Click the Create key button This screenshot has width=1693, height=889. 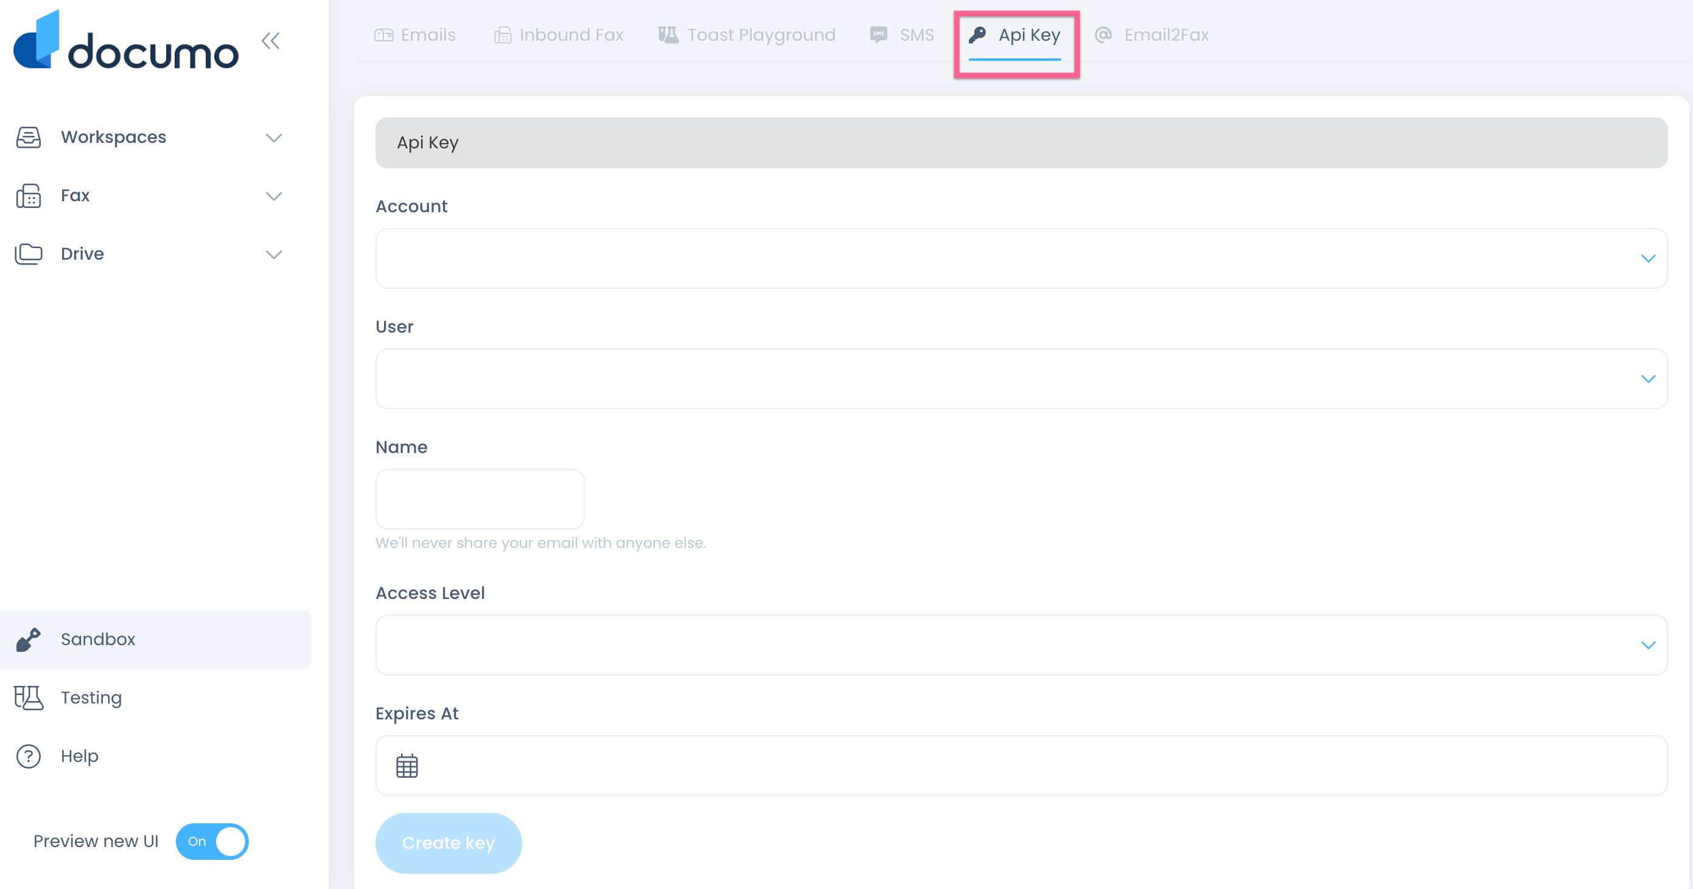click(x=449, y=843)
